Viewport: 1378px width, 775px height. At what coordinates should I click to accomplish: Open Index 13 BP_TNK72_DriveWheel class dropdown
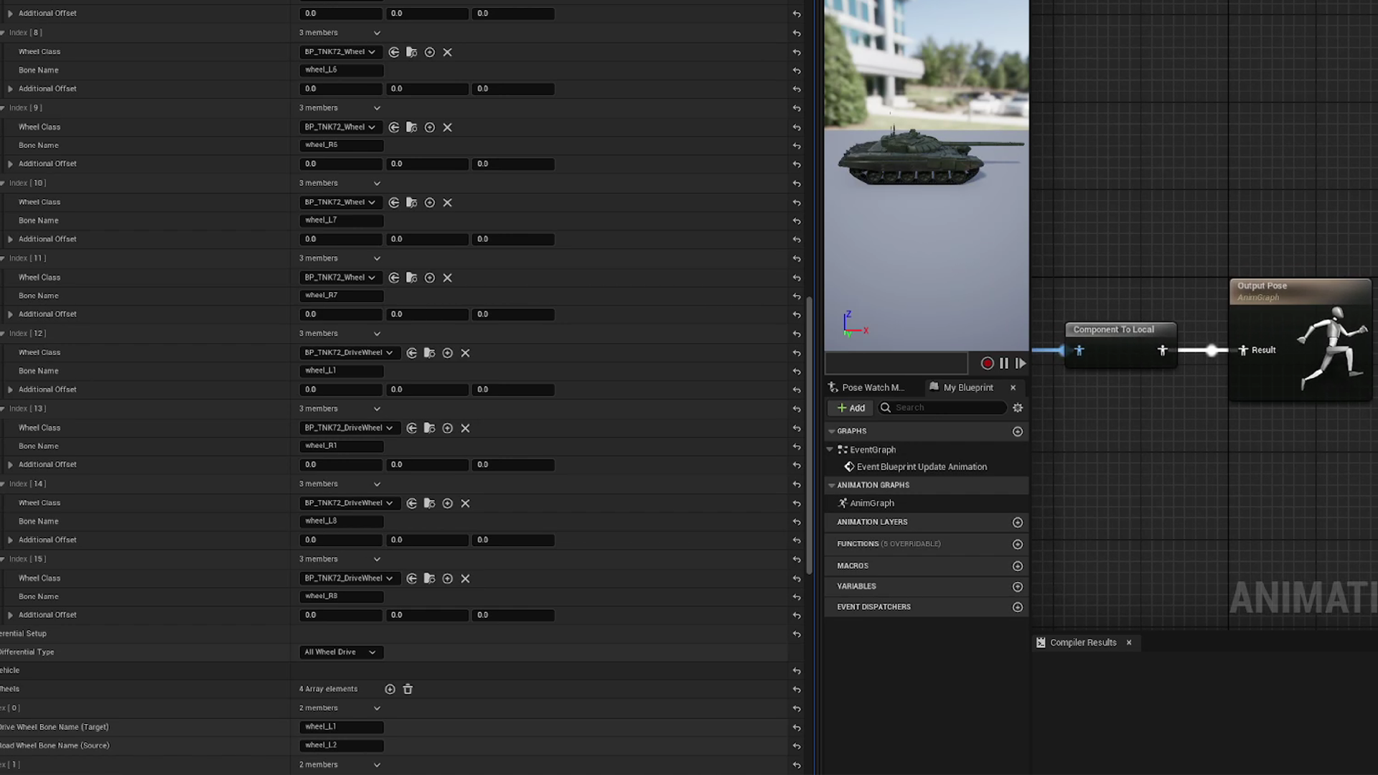pyautogui.click(x=349, y=428)
